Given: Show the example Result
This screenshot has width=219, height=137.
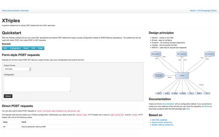Looking at the screenshot, I should point(26,48).
